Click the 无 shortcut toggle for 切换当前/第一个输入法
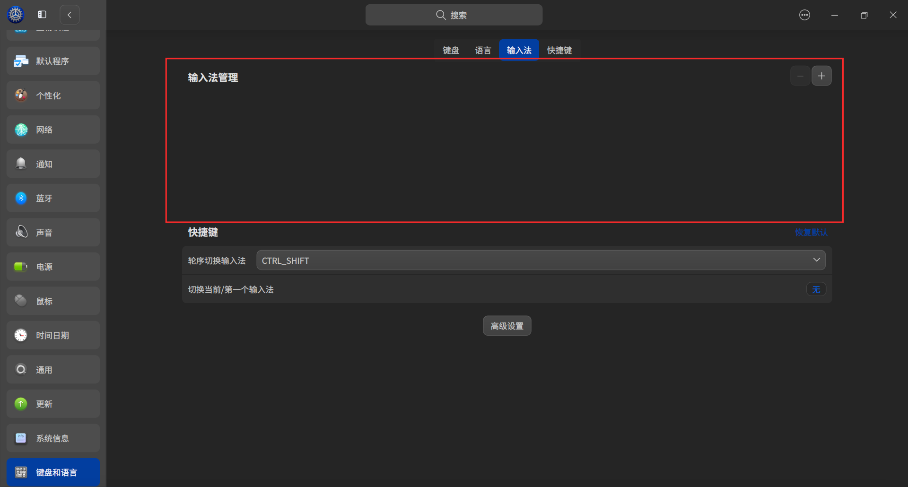This screenshot has height=487, width=908. (816, 289)
